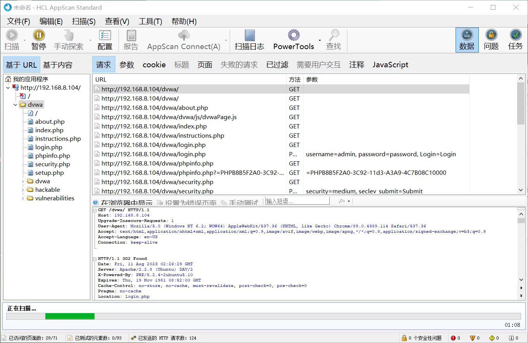Switch to the 已过滤 tab

[277, 65]
